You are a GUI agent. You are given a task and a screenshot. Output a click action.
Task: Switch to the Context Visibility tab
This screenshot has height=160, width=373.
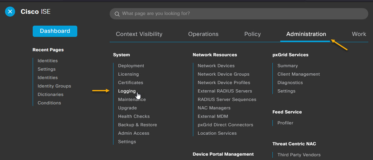[139, 34]
